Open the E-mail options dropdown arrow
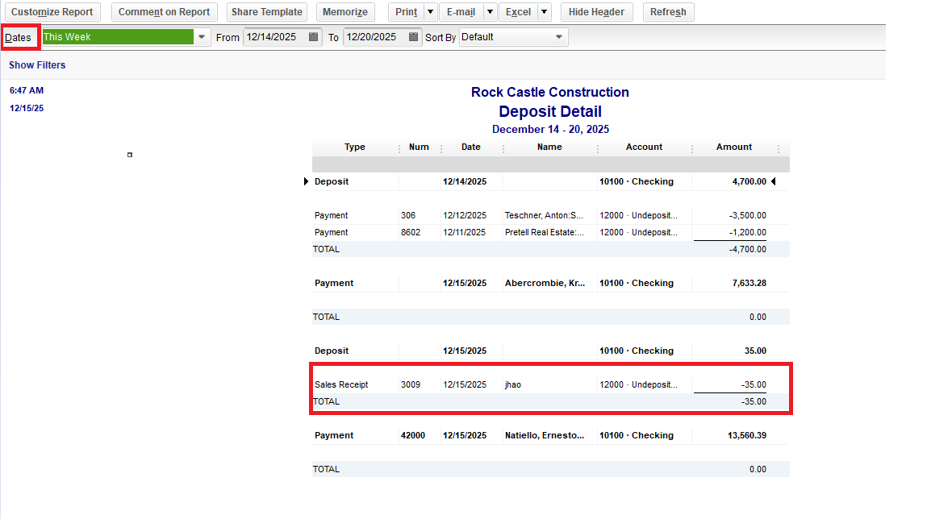 click(x=490, y=12)
